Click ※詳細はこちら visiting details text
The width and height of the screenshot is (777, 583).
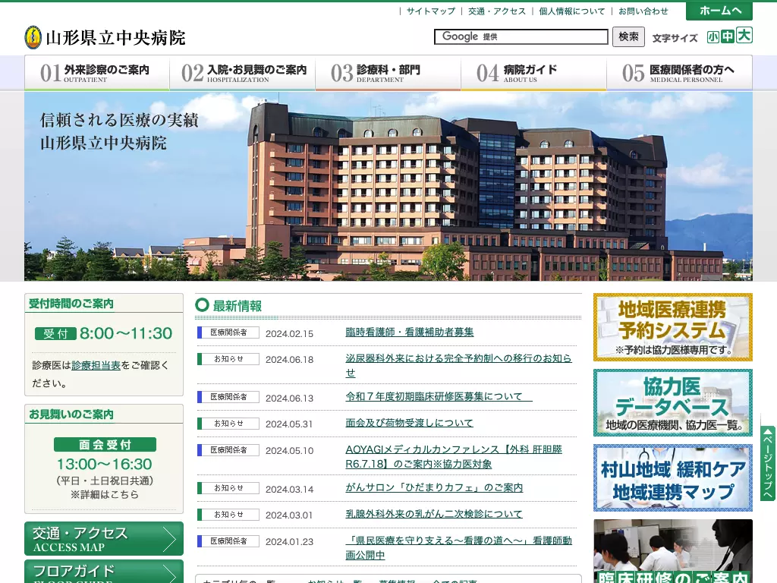point(105,494)
